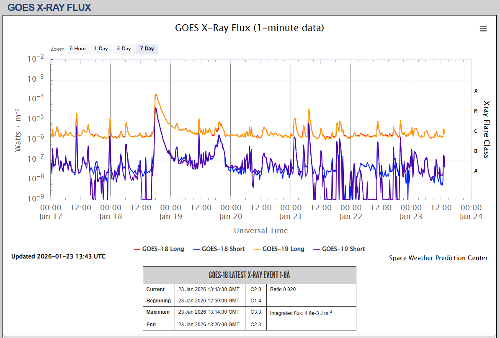This screenshot has width=500, height=338.
Task: Open the chart hamburger export menu
Action: click(x=483, y=29)
